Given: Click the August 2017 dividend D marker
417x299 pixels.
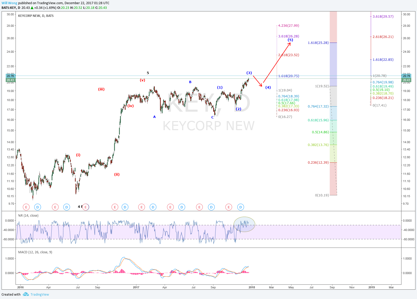Looking at the screenshot, I should pos(211,207).
